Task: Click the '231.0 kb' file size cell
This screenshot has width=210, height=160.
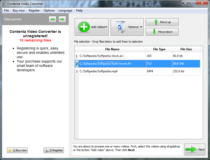Action: pos(186,71)
